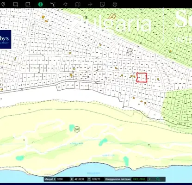Select the red highlighted parcel
Image resolution: width=192 pixels, height=185 pixels.
[142, 78]
